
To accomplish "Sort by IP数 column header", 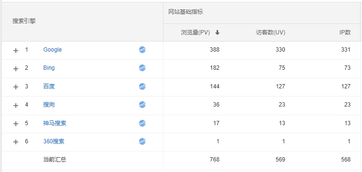I will point(345,32).
